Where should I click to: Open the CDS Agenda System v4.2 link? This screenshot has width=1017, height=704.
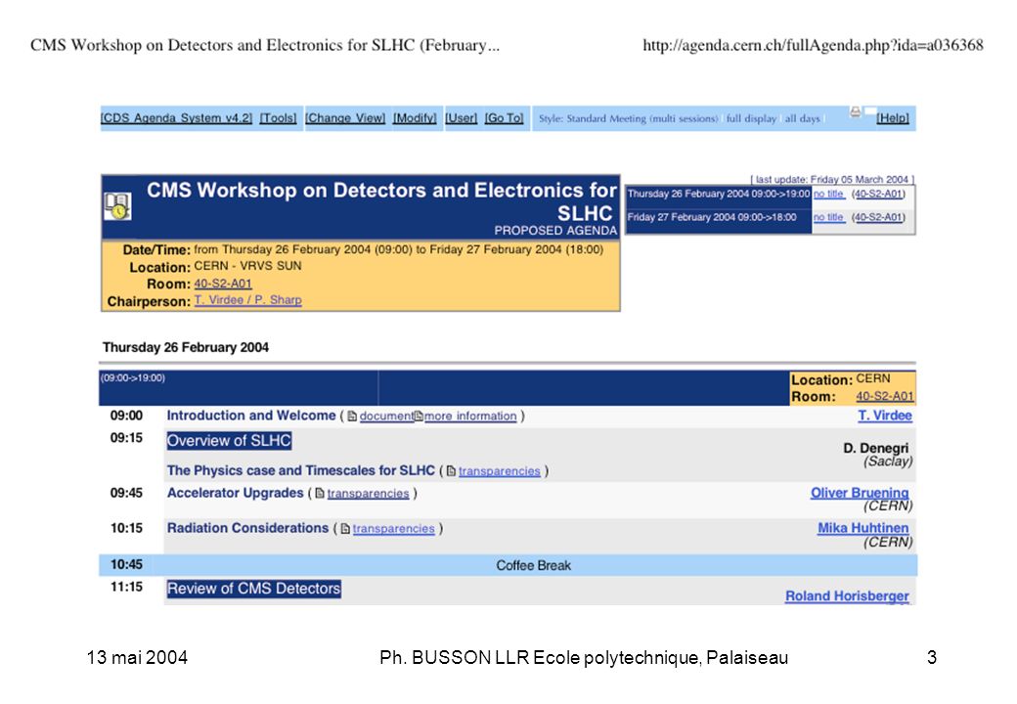tap(176, 118)
